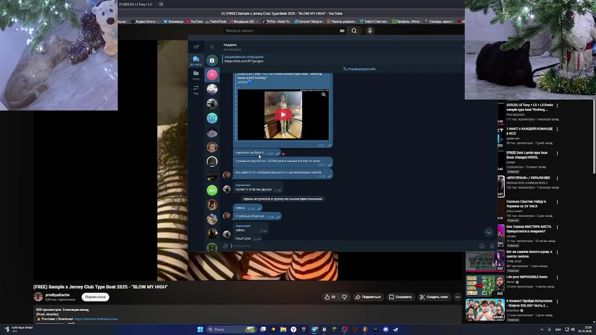Open the more actions menu under video

click(x=458, y=297)
